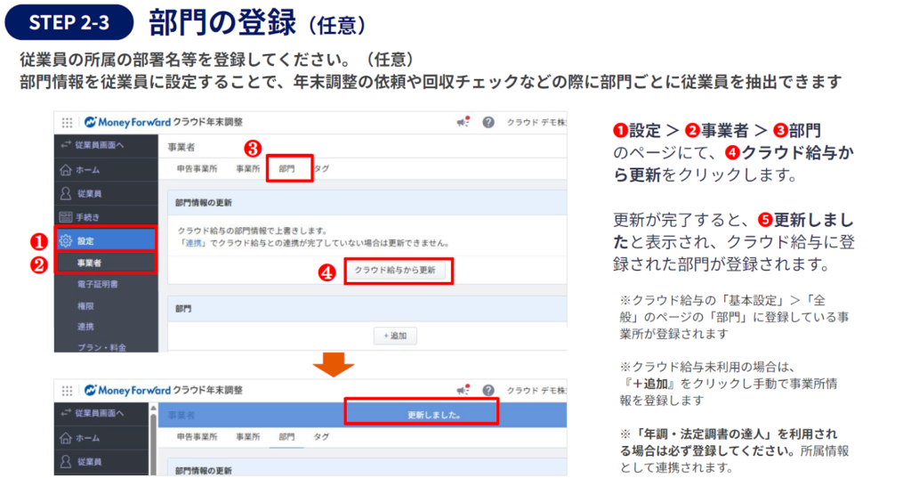This screenshot has height=478, width=911.
Task: Switch to the 申告事業所 tab in upper screenshot
Action: (x=197, y=167)
